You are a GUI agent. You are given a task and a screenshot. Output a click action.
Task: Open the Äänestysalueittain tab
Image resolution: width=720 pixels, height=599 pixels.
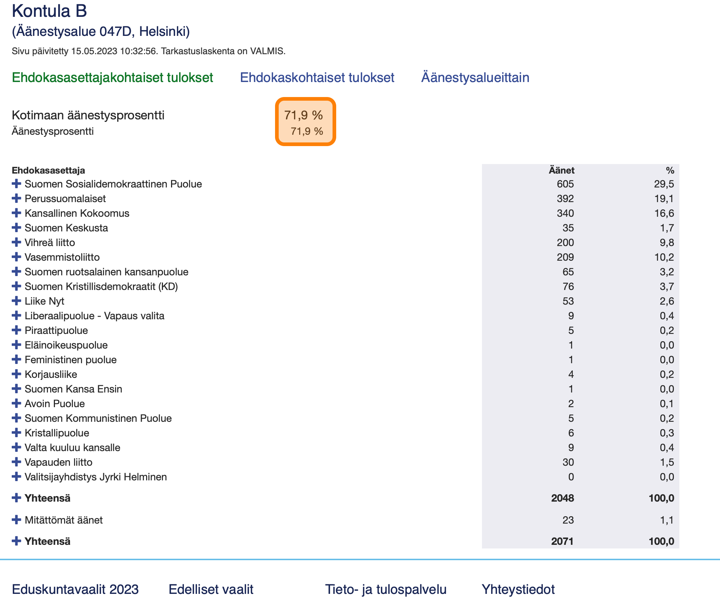[475, 78]
